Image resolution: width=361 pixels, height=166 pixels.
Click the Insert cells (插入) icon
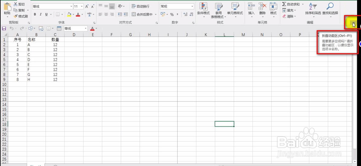pos(252,6)
